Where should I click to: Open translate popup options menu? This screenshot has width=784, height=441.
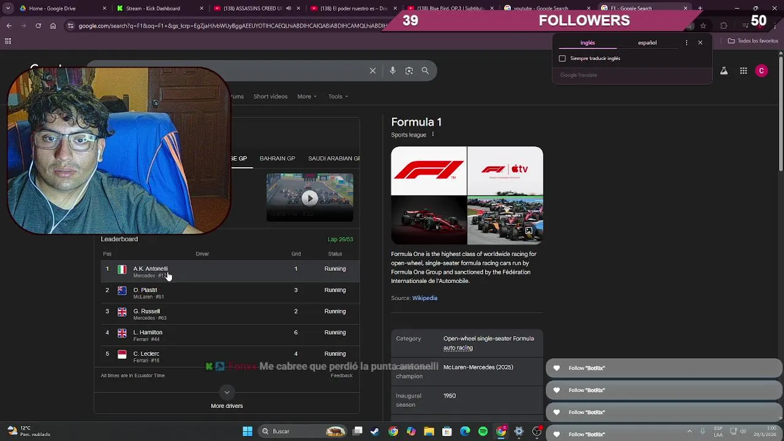pyautogui.click(x=686, y=43)
